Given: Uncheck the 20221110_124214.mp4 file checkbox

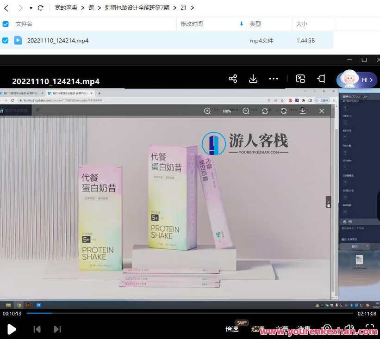Looking at the screenshot, I should pos(6,40).
